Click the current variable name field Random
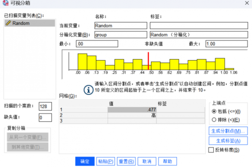Image resolution: width=252 pixels, height=167 pixels. [121, 26]
